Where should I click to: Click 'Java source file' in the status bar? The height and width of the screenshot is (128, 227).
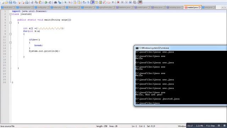pos(7,126)
